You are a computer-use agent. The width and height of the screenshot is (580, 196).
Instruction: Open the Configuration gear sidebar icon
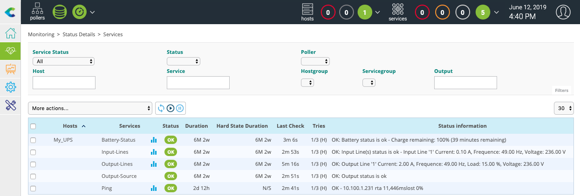[10, 87]
